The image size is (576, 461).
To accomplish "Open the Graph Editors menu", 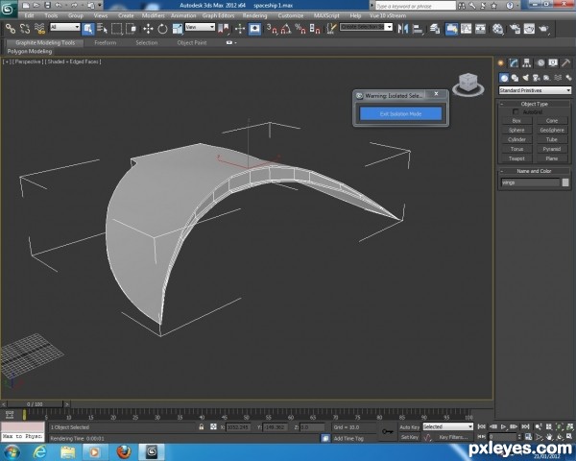I will coord(218,15).
